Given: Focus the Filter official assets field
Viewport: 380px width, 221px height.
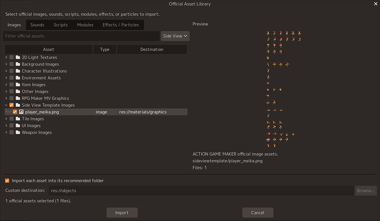Looking at the screenshot, I should 81,36.
